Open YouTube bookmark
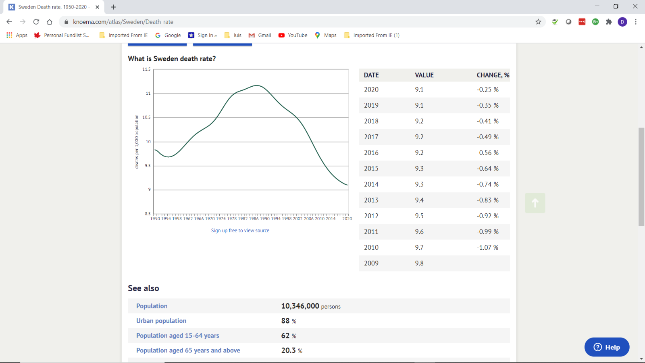The height and width of the screenshot is (363, 645). [293, 35]
